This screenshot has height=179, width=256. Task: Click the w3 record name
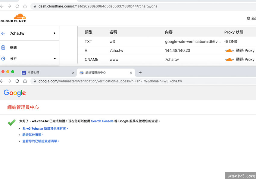tap(112, 42)
